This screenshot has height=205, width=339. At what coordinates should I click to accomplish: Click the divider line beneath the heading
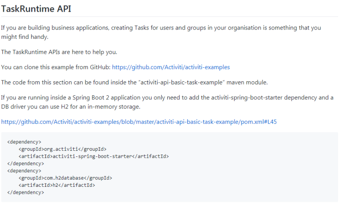tap(170, 16)
